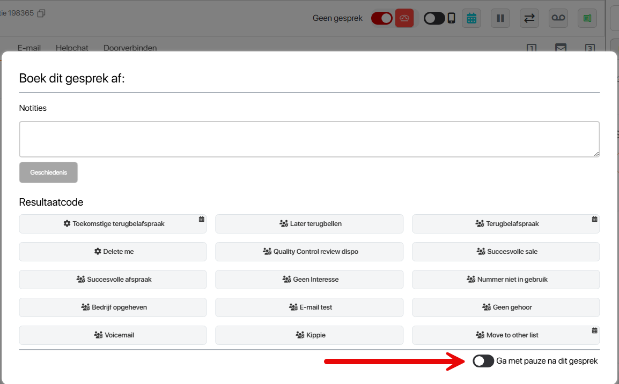Switch to the Helpchat tab

point(72,48)
